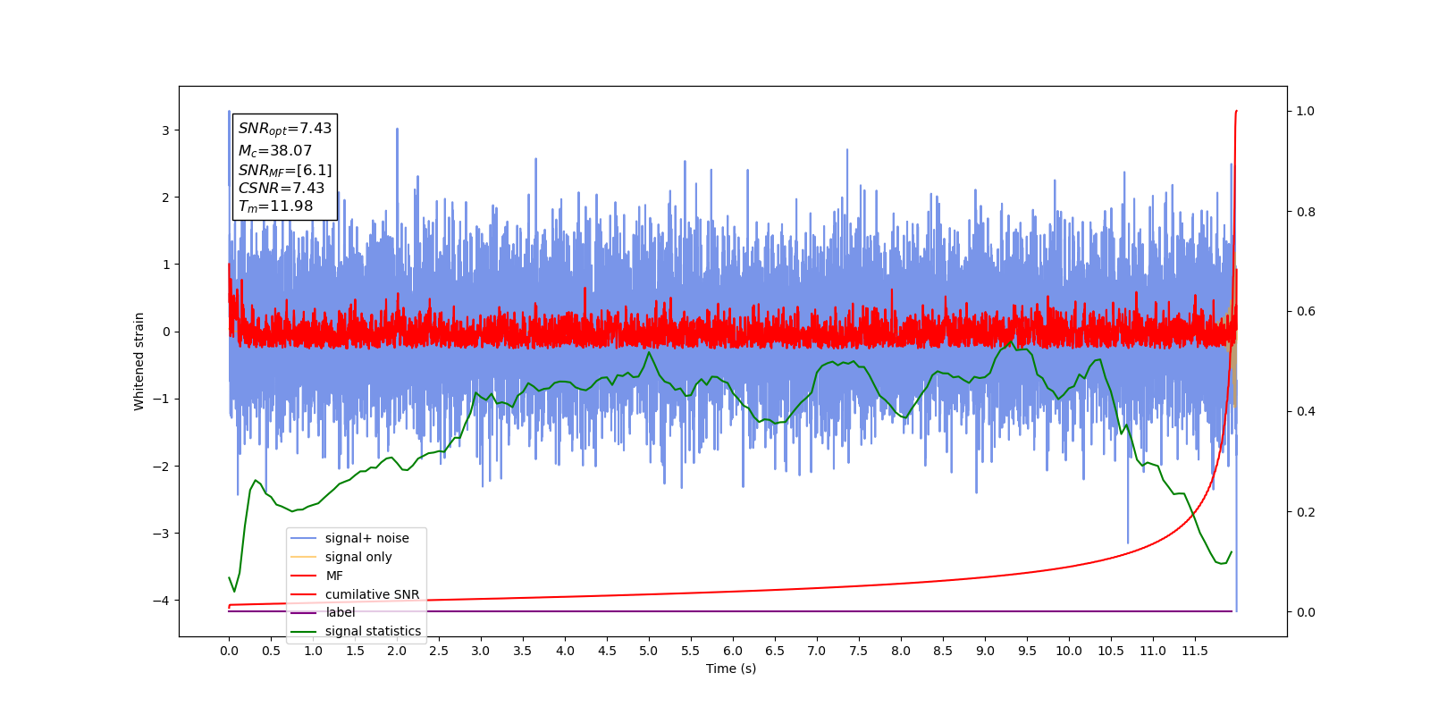Click left y-axis tick label −1
The image size is (1430, 715).
(x=160, y=399)
